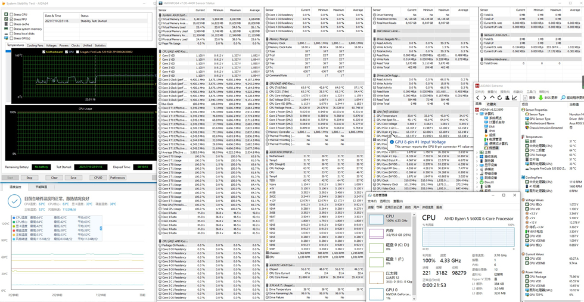Toggle CPU graph line checkbox
This screenshot has height=302, width=584.
point(67,52)
